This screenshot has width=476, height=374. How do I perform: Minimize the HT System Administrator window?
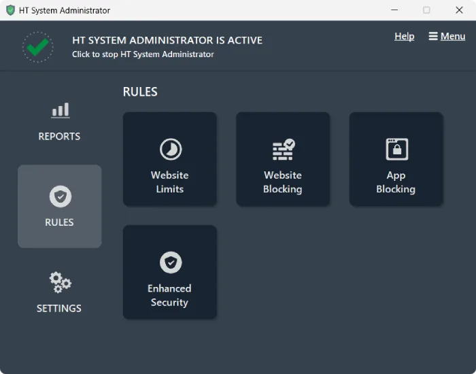click(x=394, y=10)
